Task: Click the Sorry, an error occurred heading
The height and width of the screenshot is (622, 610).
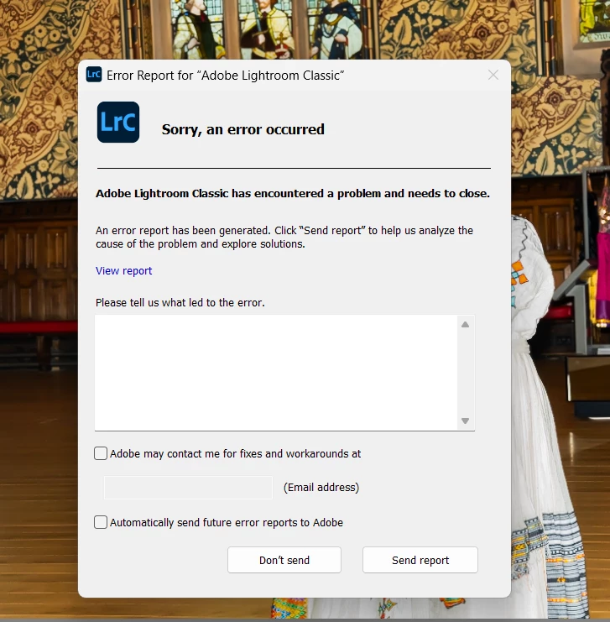Action: pos(243,129)
